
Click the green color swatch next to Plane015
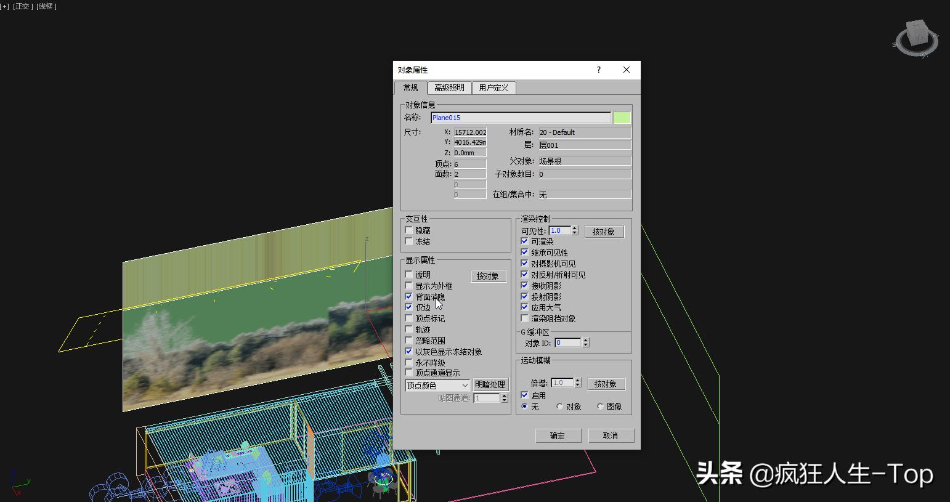622,117
